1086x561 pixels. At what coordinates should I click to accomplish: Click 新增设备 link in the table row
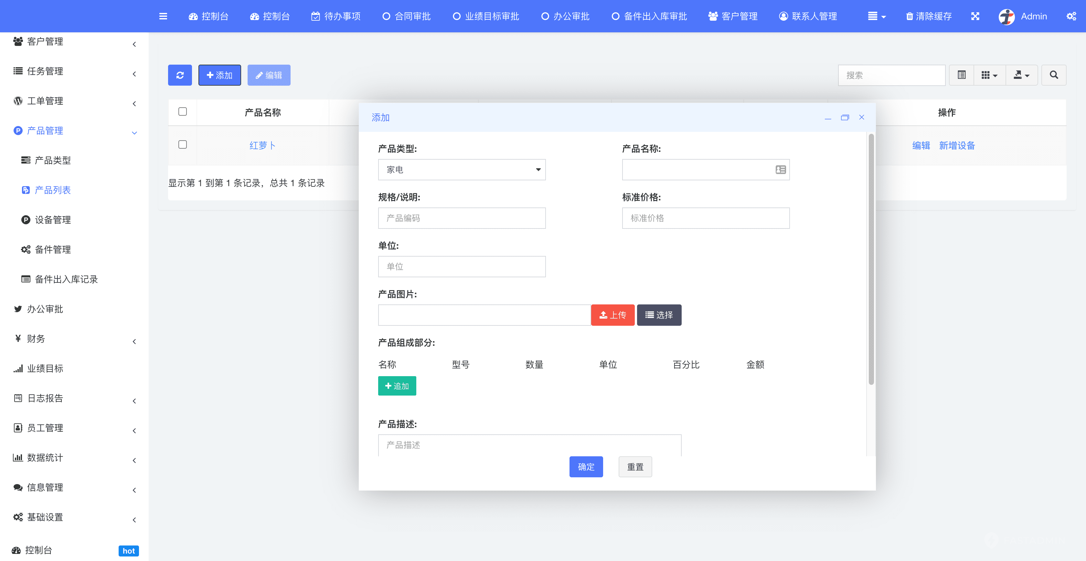pyautogui.click(x=957, y=145)
